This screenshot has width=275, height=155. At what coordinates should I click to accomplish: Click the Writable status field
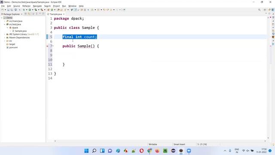[153, 144]
